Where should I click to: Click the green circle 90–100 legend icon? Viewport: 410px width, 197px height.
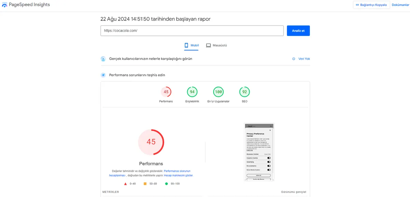166,184
